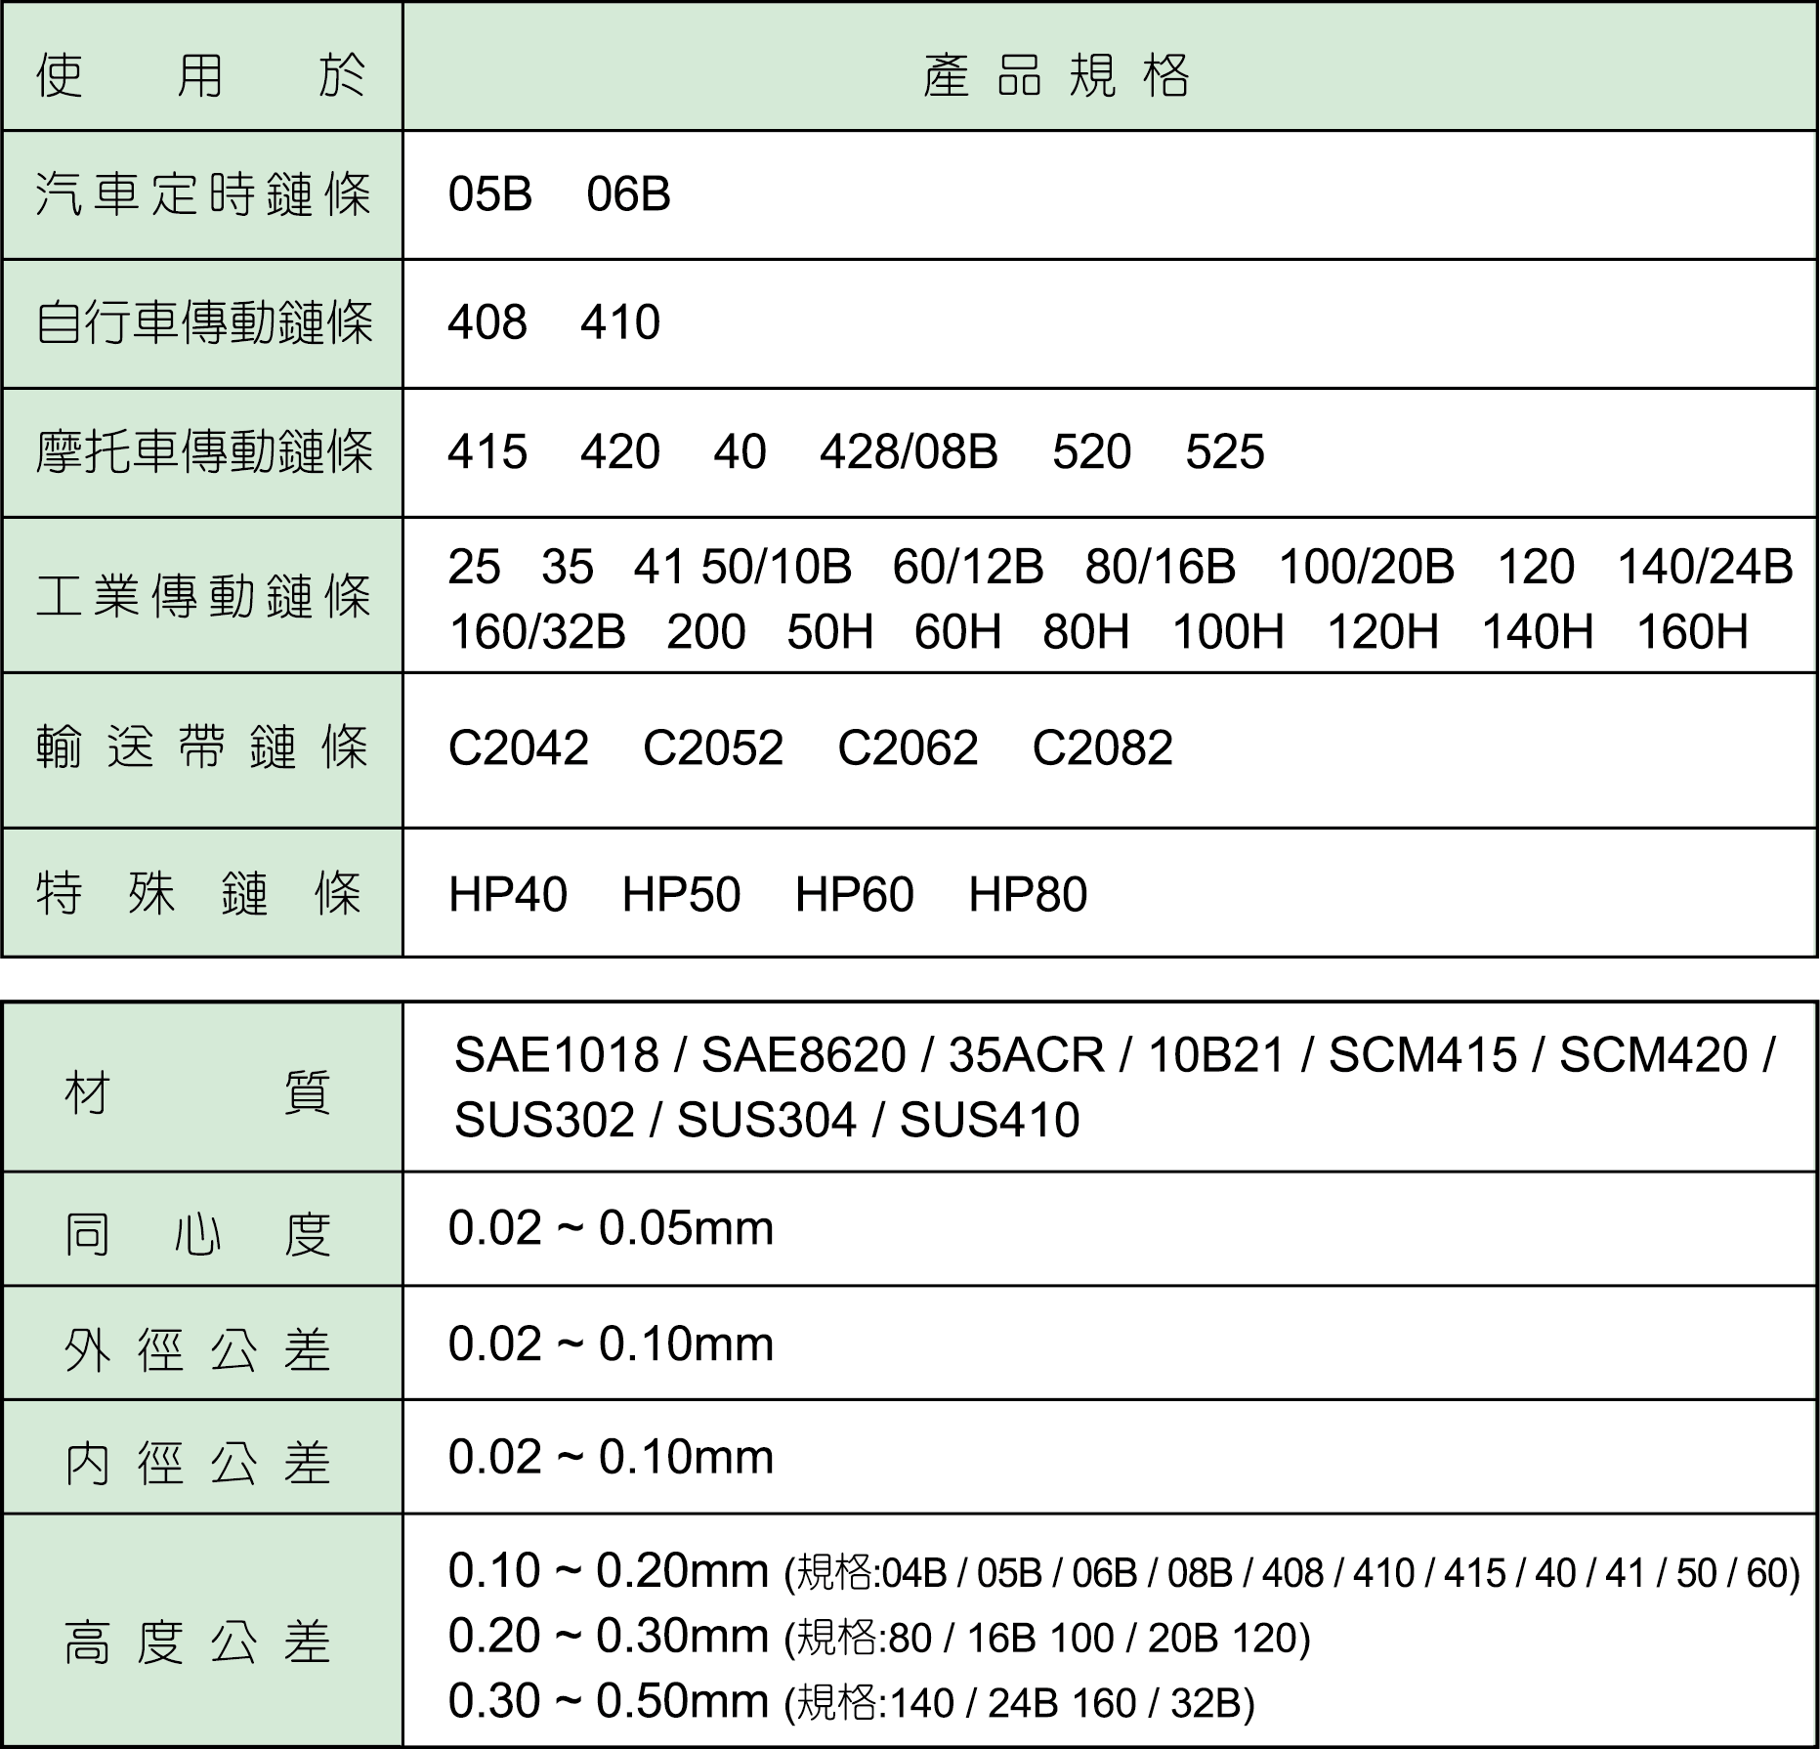Click the 50/10B industrial chain spec
Image resolution: width=1820 pixels, height=1749 pixels.
point(776,567)
